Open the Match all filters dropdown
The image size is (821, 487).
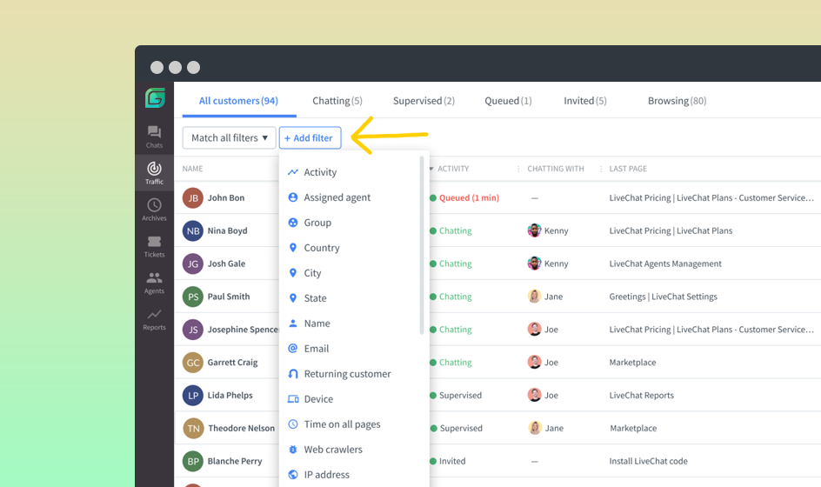pyautogui.click(x=230, y=137)
